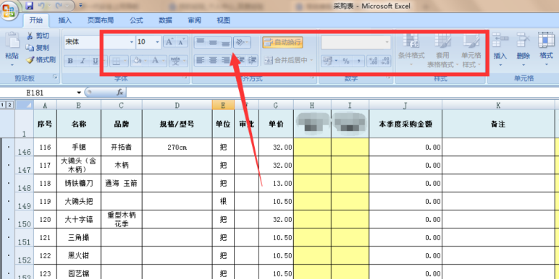This screenshot has height=279, width=559.
Task: Decrease the cell indent
Action: click(241, 60)
